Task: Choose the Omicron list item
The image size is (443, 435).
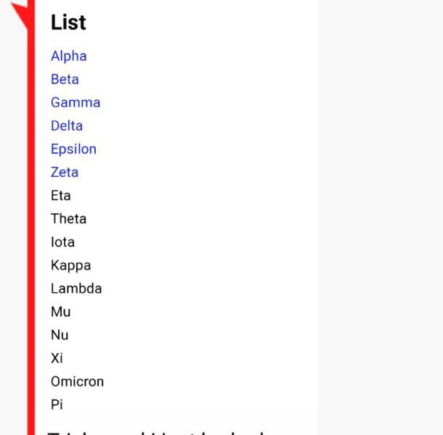Action: (77, 381)
